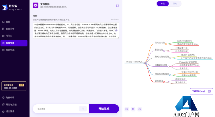The height and width of the screenshot is (117, 215).
Task: Click 开始生成 to start generating
Action: coord(104,109)
